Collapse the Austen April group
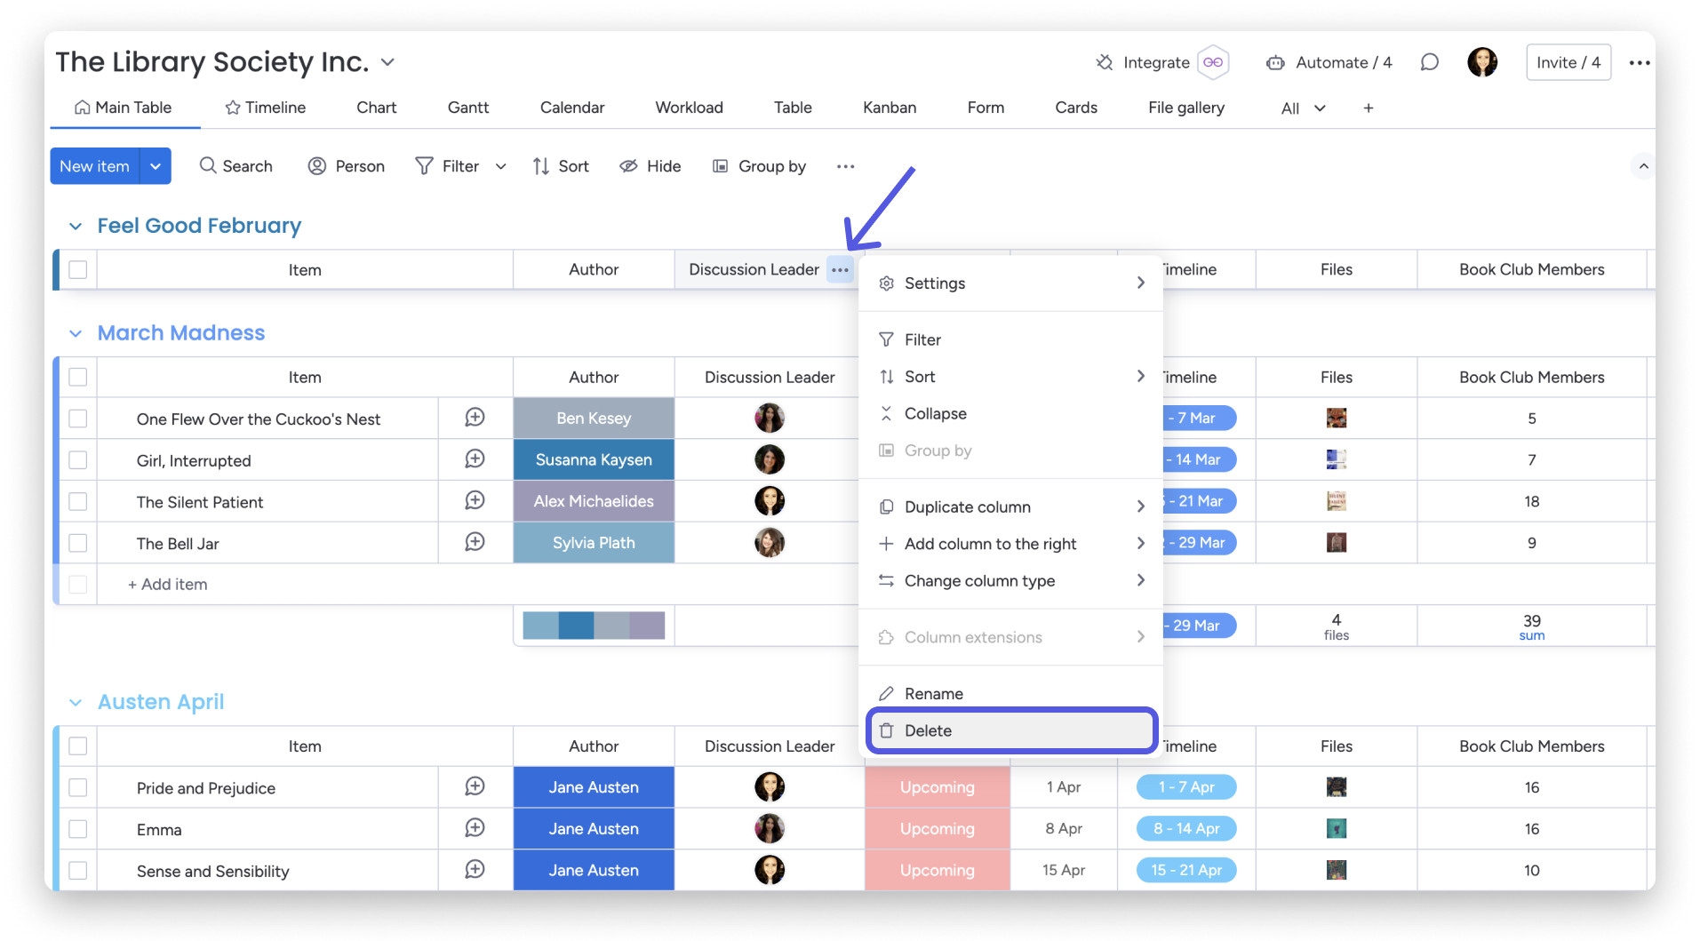The height and width of the screenshot is (941, 1700). (76, 703)
